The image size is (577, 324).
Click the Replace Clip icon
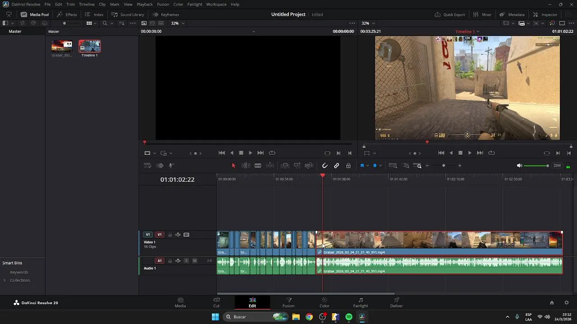[309, 166]
